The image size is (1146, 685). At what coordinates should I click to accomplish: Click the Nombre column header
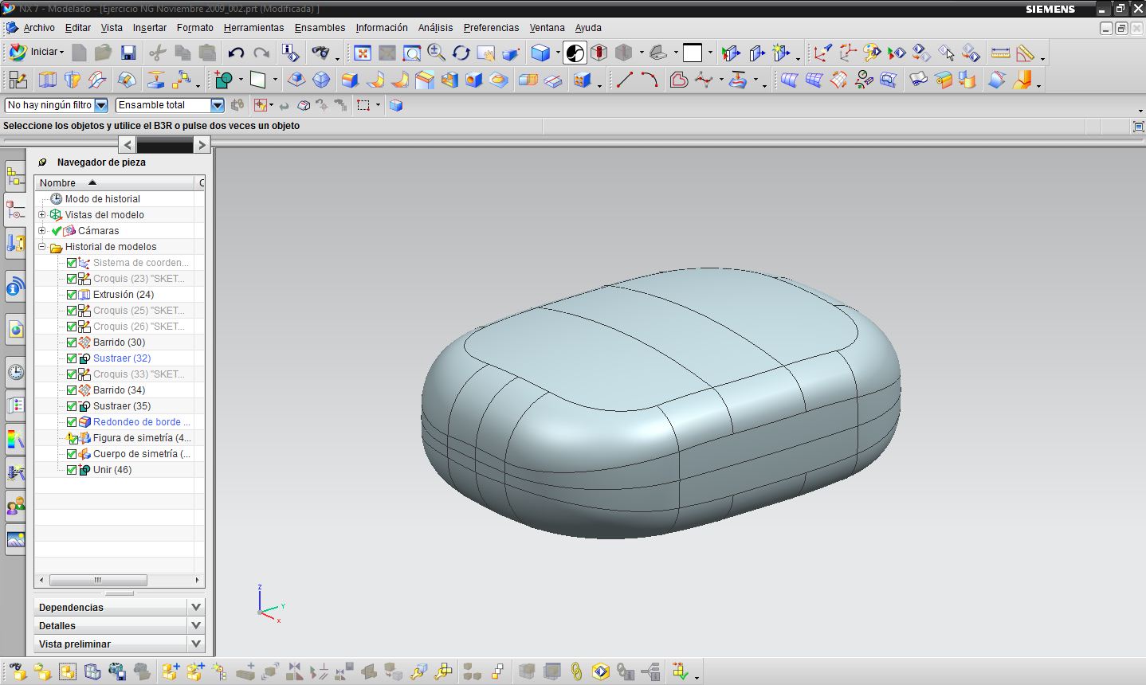click(116, 182)
